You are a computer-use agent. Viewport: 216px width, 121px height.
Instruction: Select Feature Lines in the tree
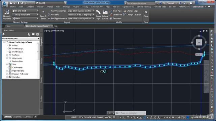(x=18, y=61)
